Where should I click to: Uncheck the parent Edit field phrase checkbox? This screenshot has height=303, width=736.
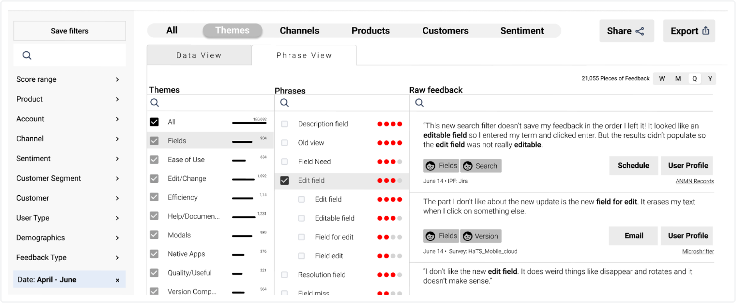coord(284,180)
